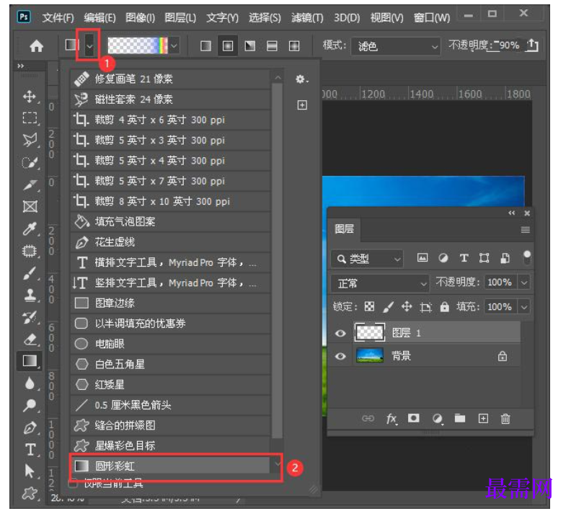Viewport: 566px width, 511px height.
Task: Choose preset 裁剪 8 英寸 x 10 英寸 300 ppi
Action: [170, 201]
